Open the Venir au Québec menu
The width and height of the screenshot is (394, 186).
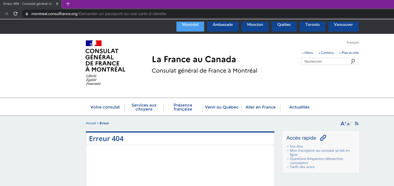pos(222,107)
